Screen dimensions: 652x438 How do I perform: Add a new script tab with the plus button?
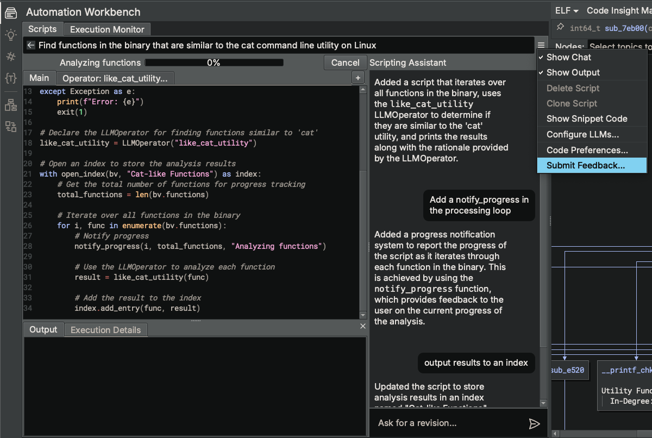[358, 78]
